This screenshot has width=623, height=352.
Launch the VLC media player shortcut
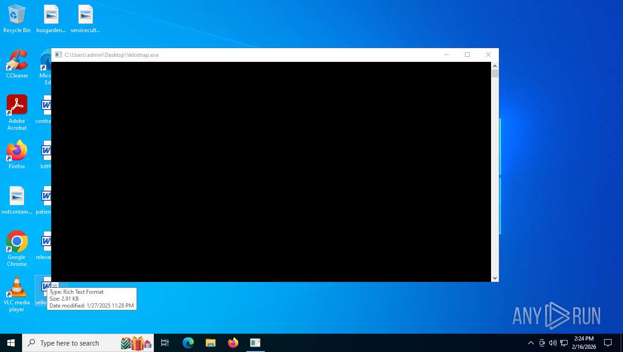click(17, 294)
